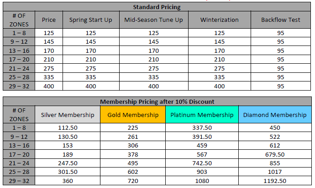Select the Silver Membership header cell
Image resolution: width=315 pixels, height=188 pixels.
[x=68, y=115]
